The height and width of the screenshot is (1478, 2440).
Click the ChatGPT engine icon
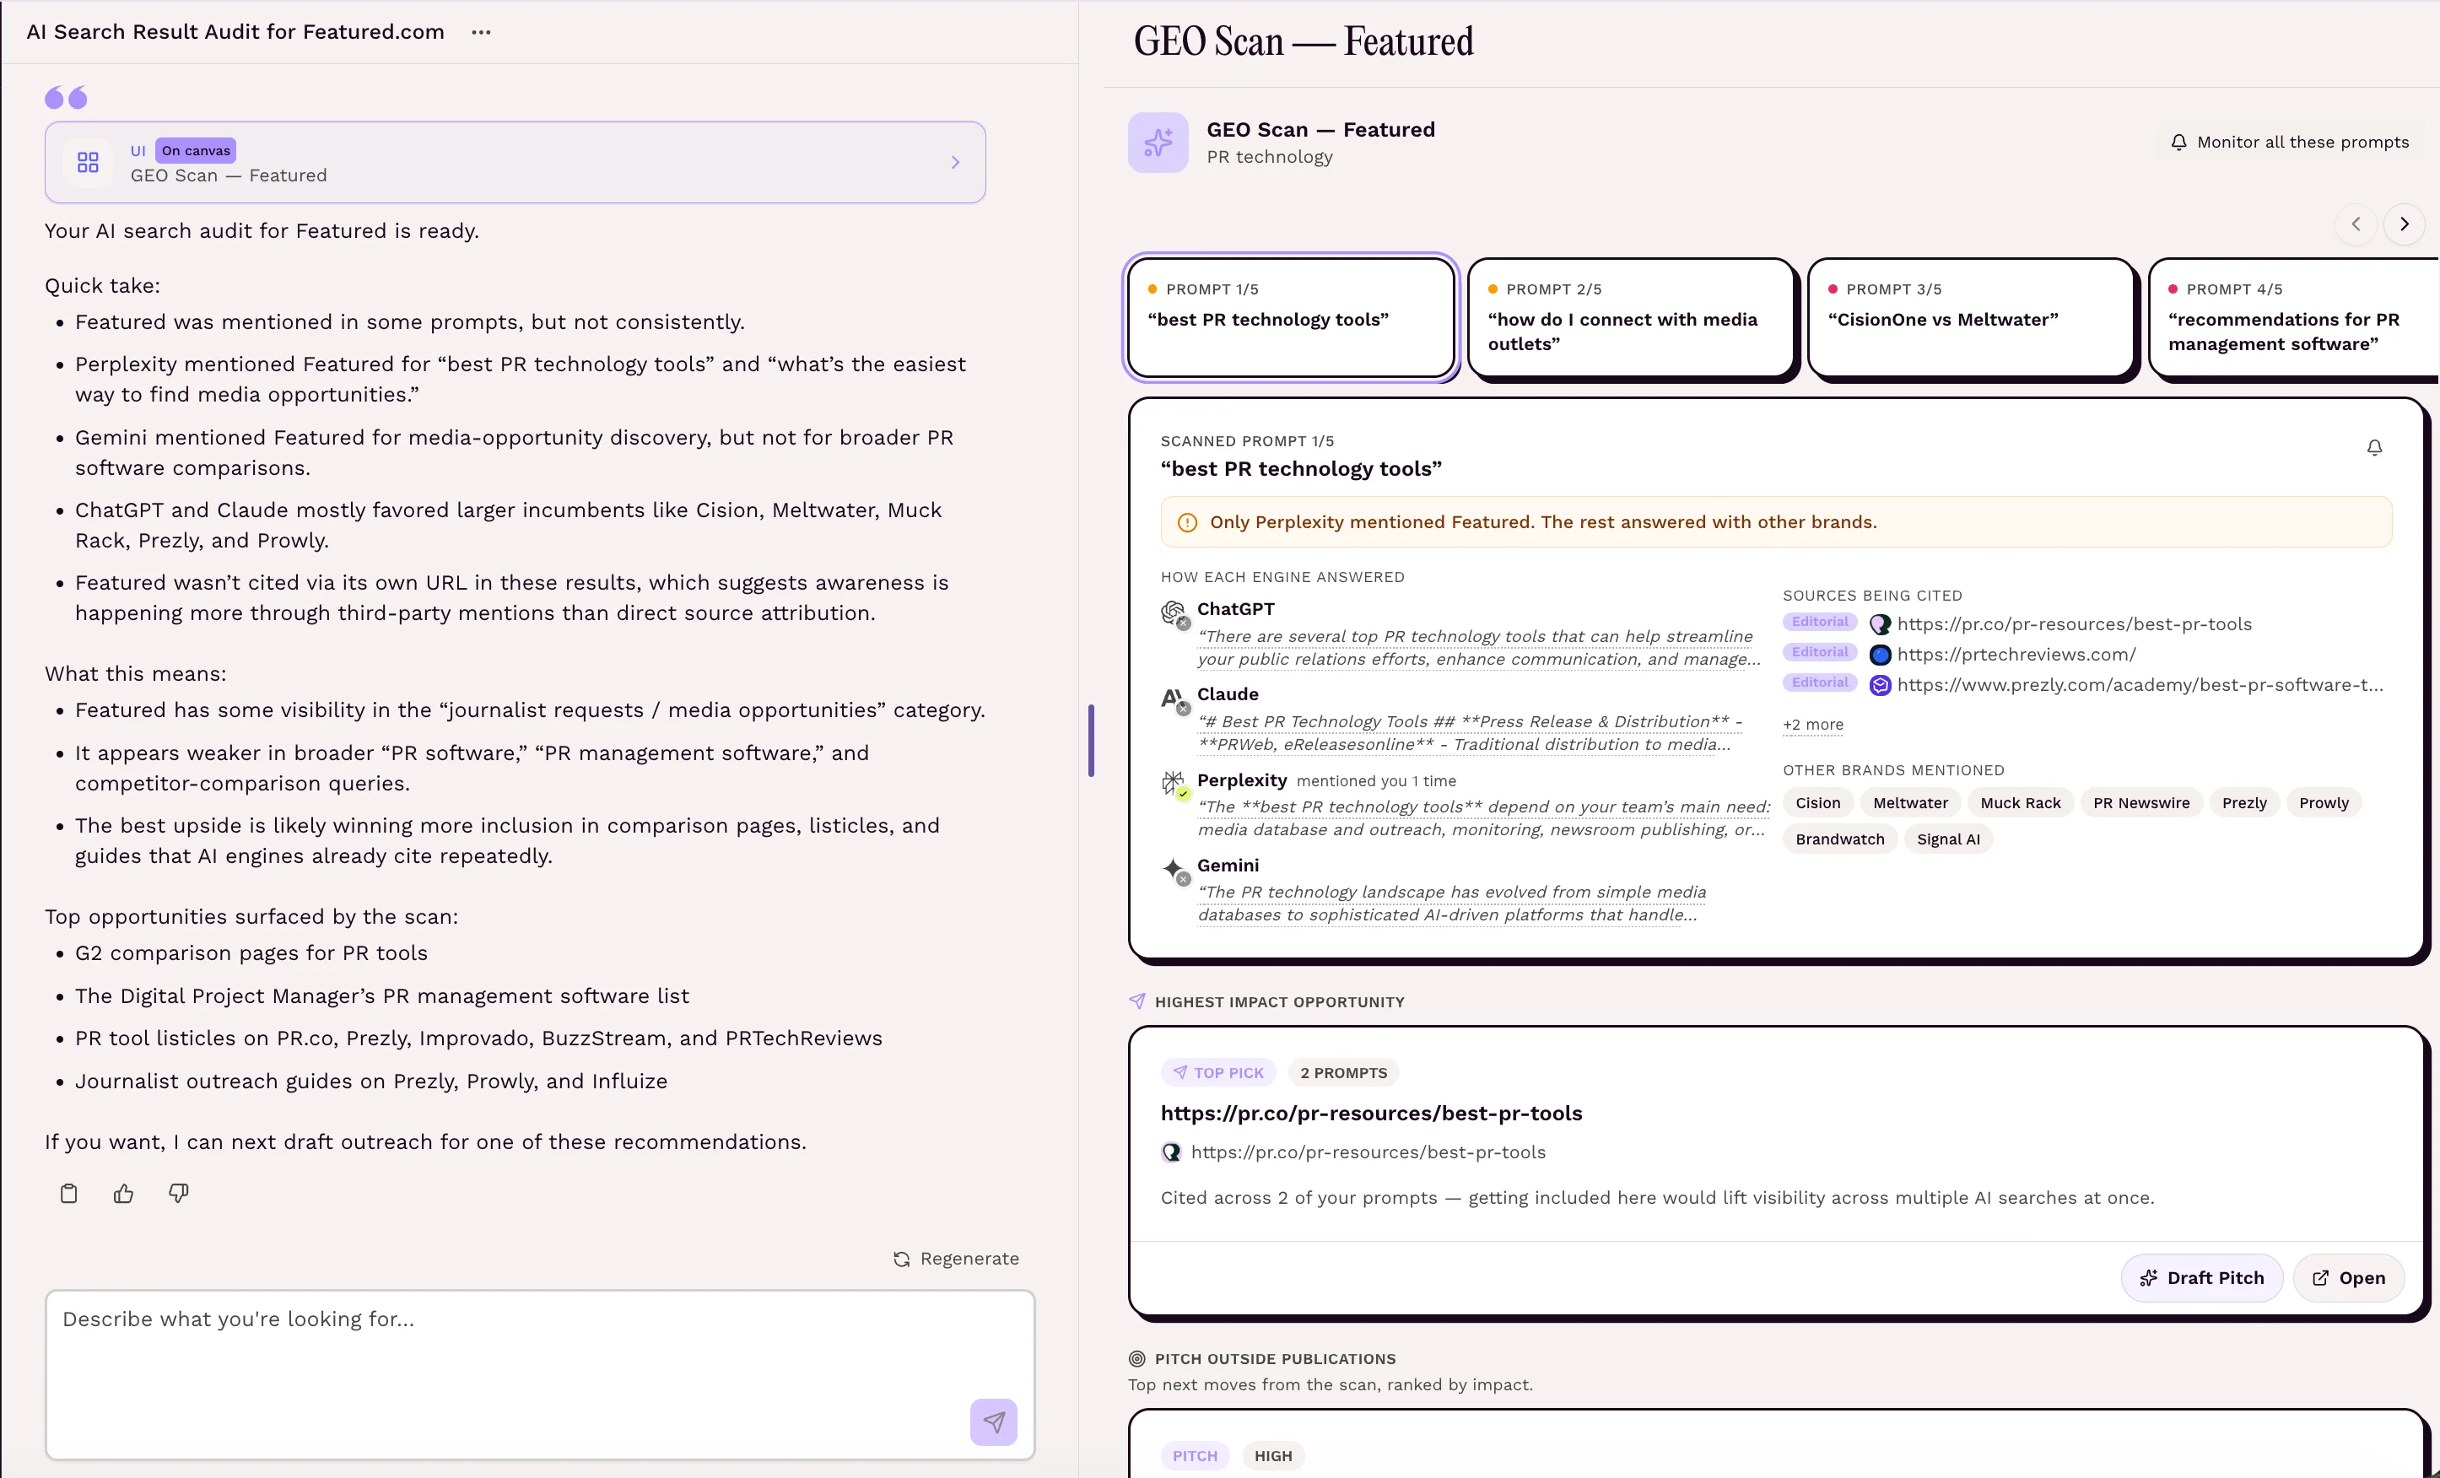[1174, 614]
